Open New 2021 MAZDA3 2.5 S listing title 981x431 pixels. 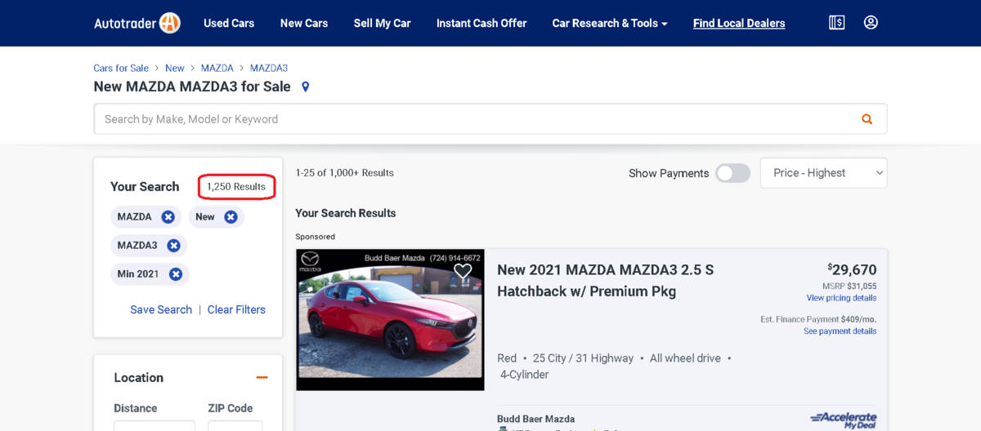click(605, 280)
